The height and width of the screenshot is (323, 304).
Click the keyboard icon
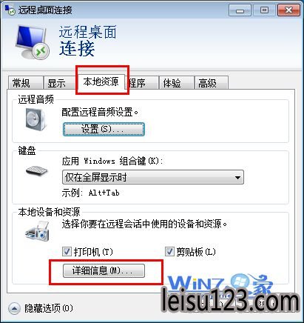click(x=36, y=171)
